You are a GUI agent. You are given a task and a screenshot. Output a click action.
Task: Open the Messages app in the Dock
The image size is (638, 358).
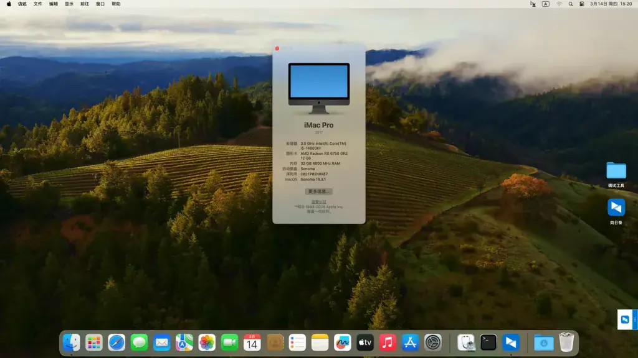click(139, 342)
